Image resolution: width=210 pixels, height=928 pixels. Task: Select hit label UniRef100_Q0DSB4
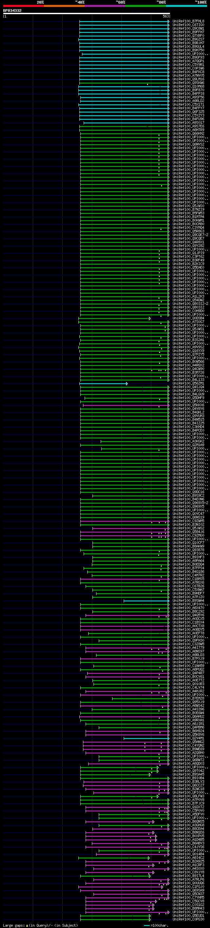click(x=188, y=318)
